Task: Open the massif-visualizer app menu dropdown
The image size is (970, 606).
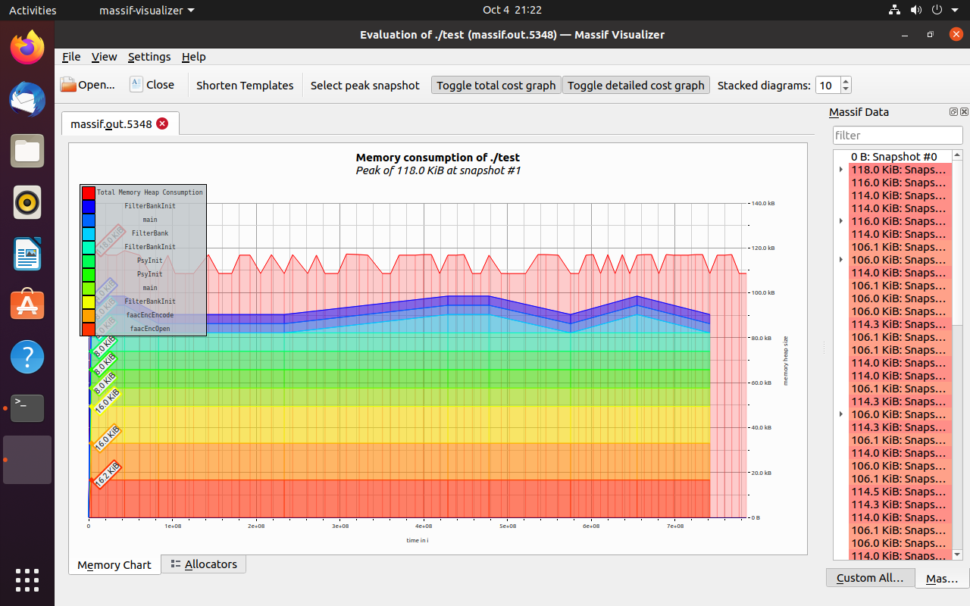Action: point(147,10)
